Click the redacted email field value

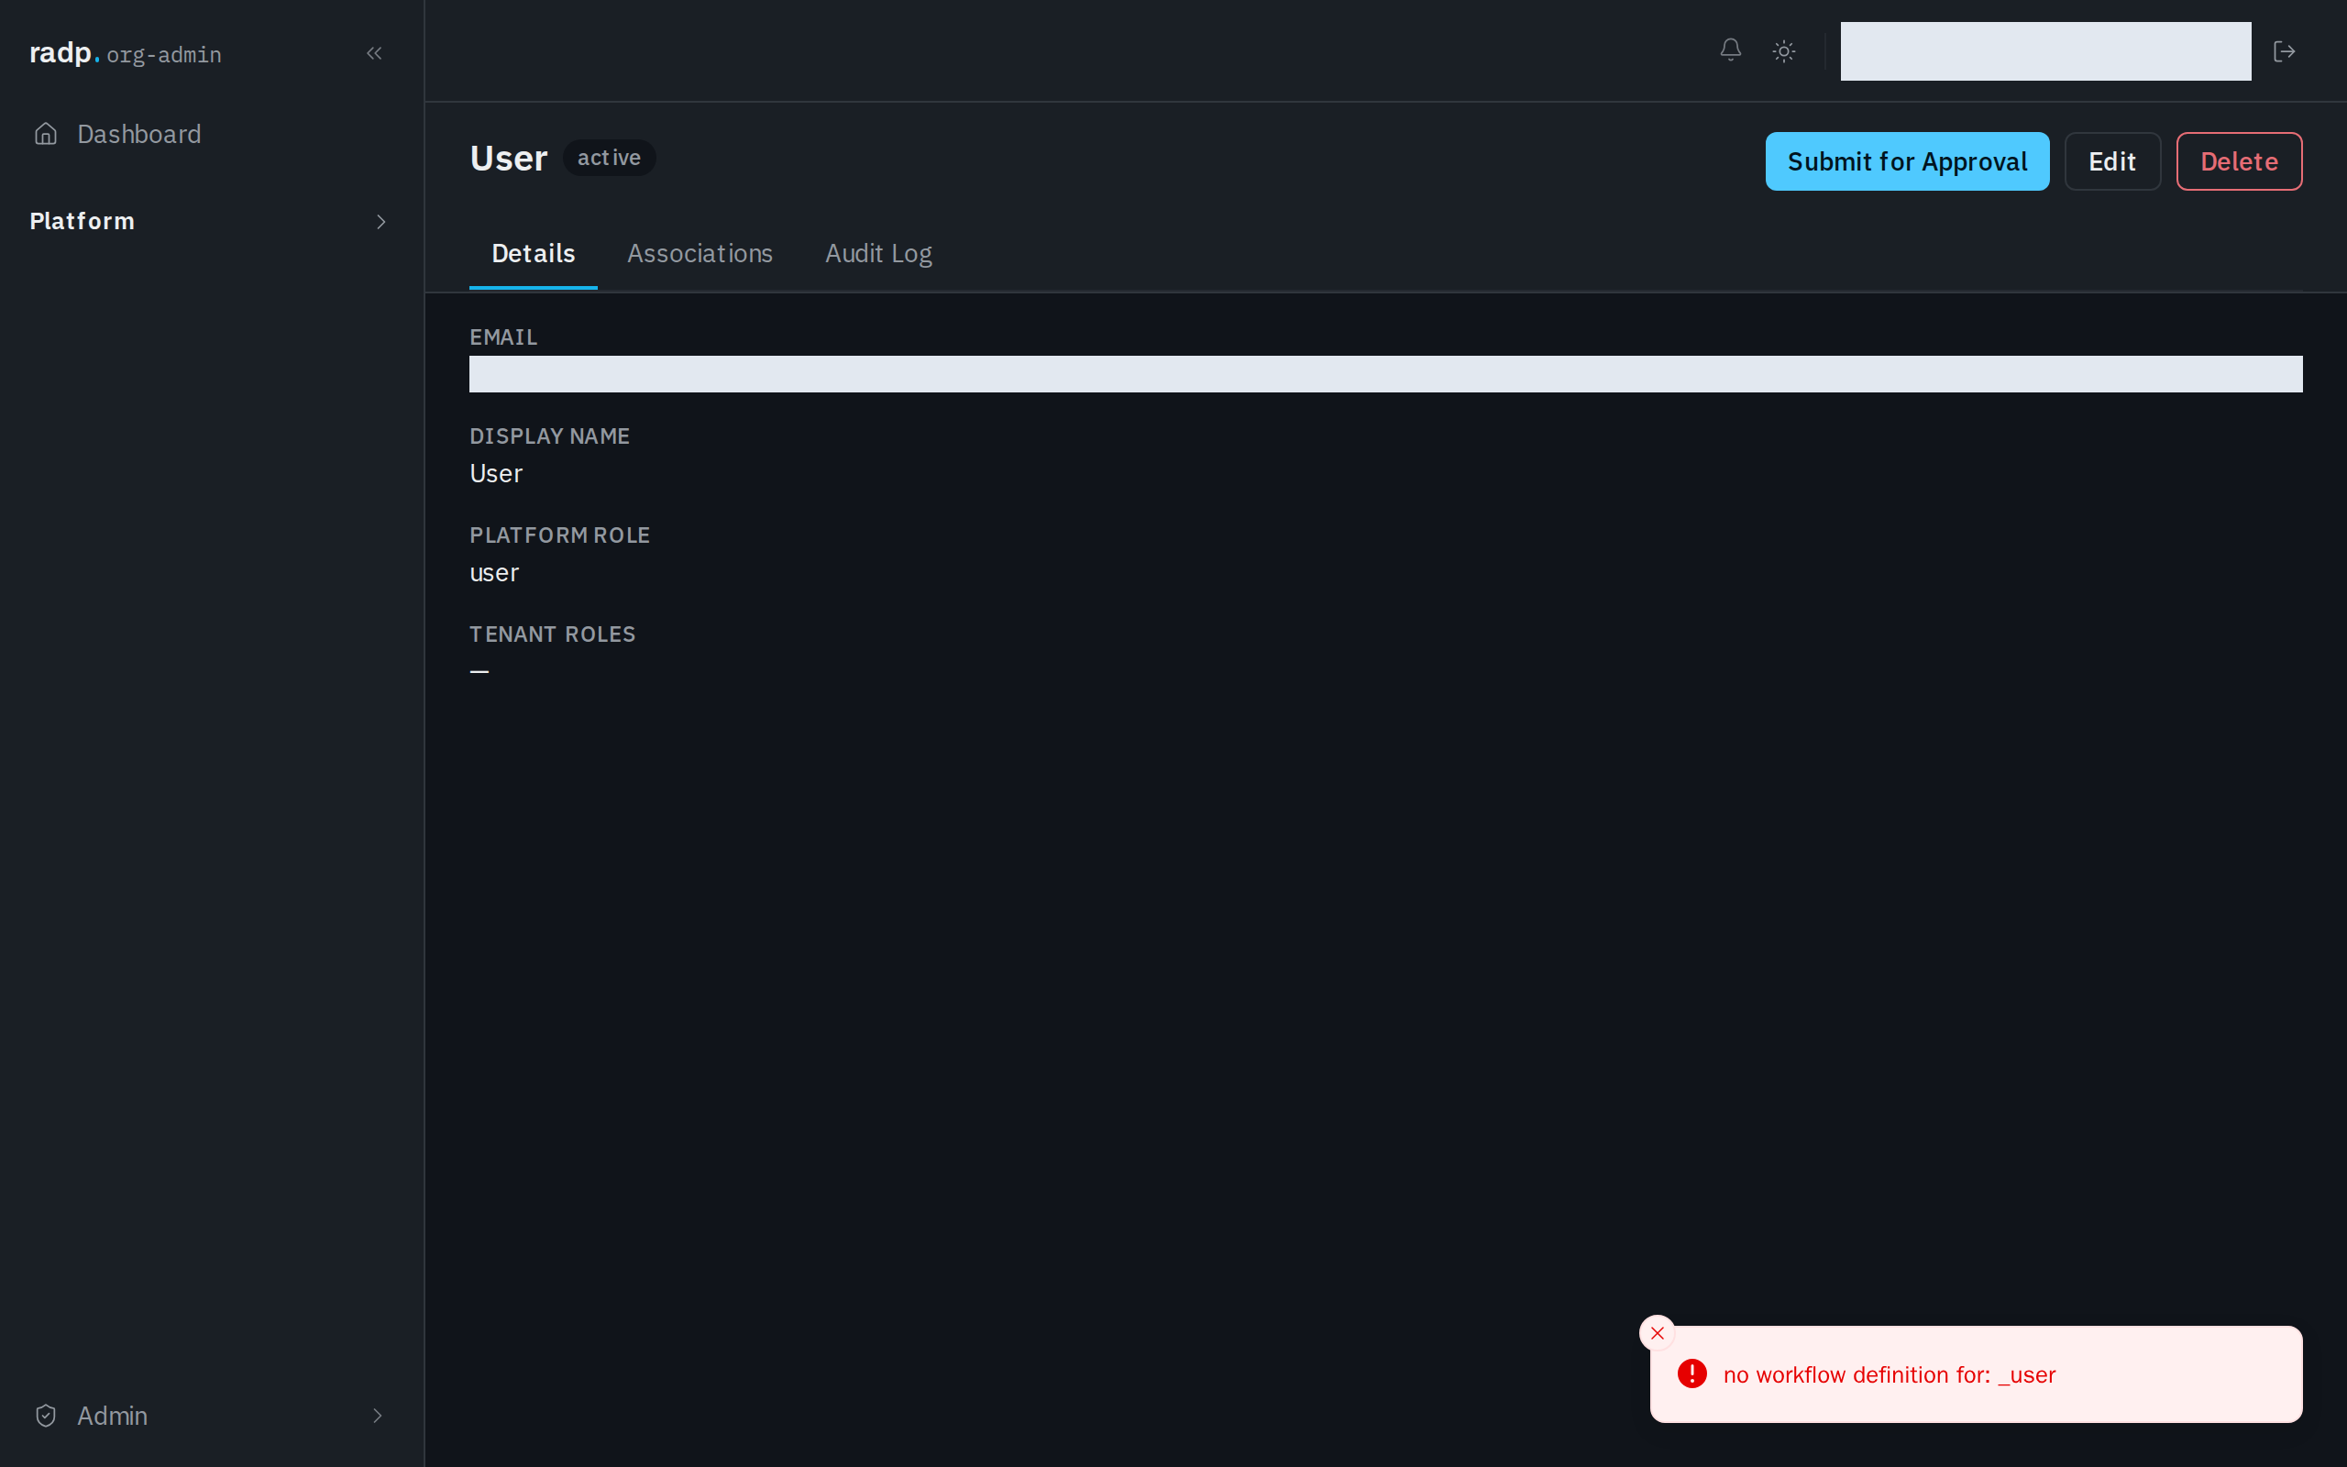pyautogui.click(x=1385, y=373)
